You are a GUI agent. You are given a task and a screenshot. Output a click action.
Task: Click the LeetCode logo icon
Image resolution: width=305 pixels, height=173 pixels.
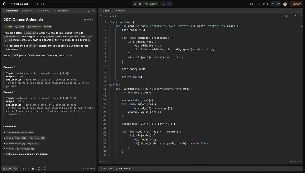[x=4, y=4]
